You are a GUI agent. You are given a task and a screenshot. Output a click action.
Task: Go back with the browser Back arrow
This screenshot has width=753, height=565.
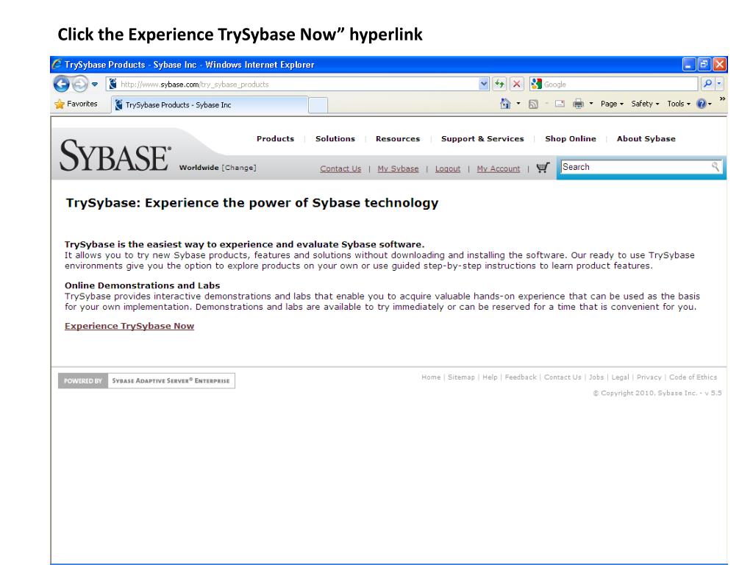click(x=62, y=84)
